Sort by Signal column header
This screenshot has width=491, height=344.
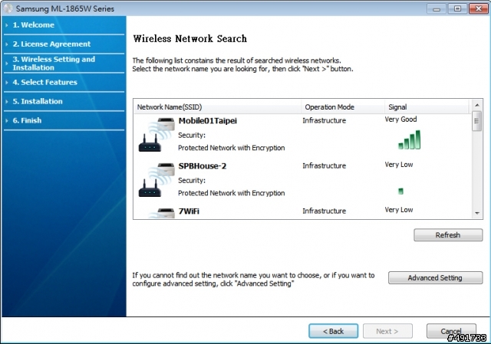pos(427,107)
